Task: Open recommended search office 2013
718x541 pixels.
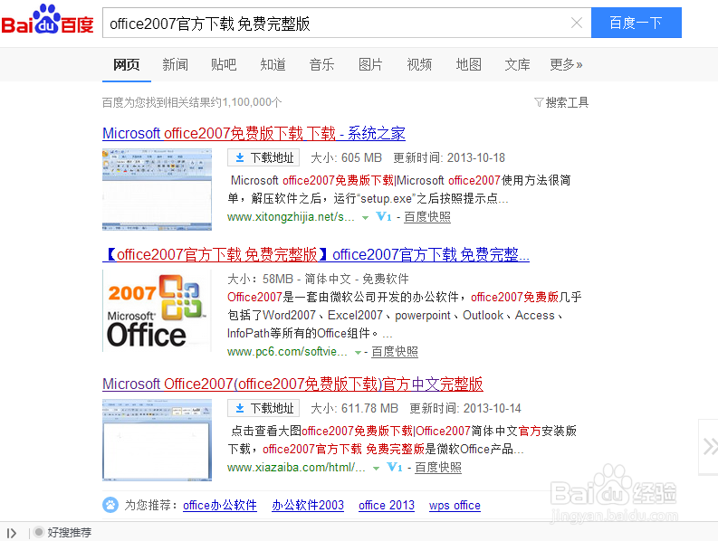Action: click(387, 506)
